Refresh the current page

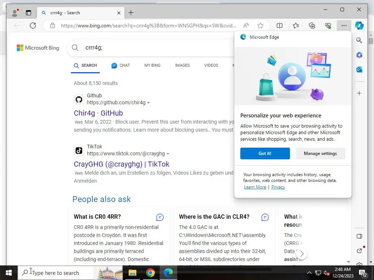tap(33, 26)
